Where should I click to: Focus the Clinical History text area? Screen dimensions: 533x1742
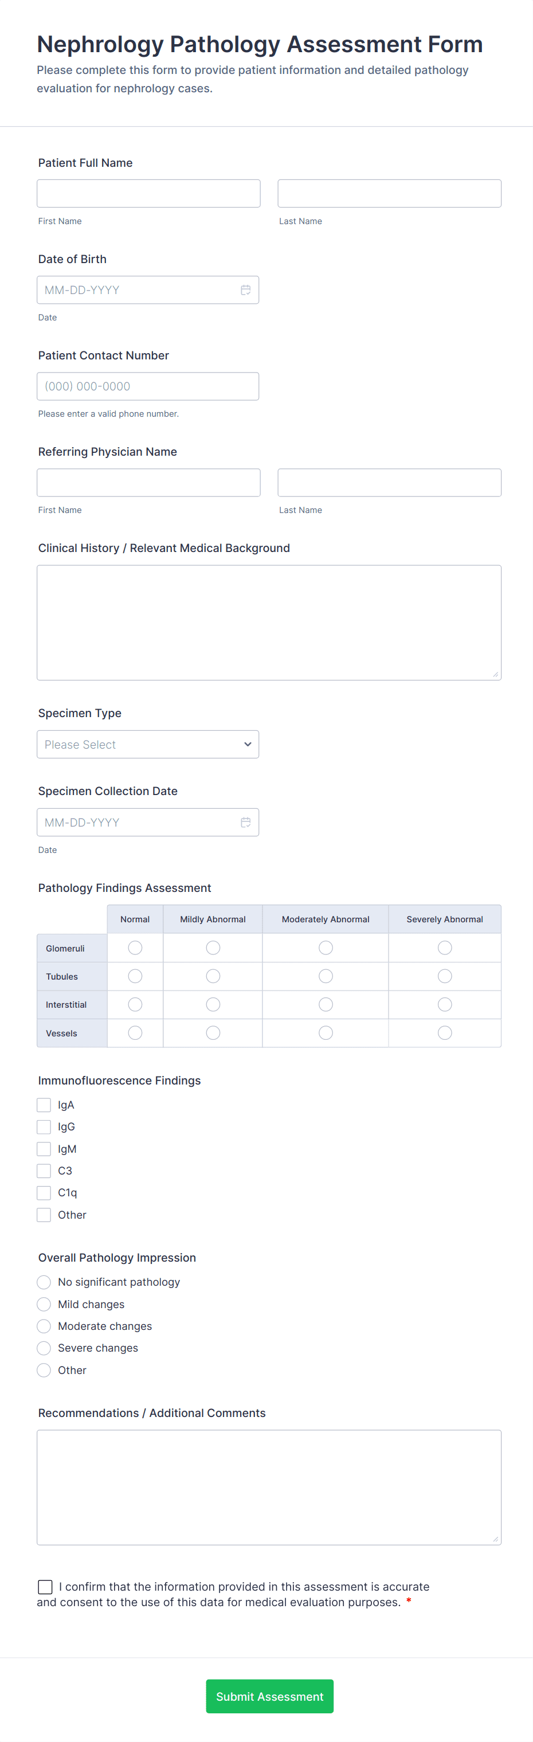click(269, 622)
